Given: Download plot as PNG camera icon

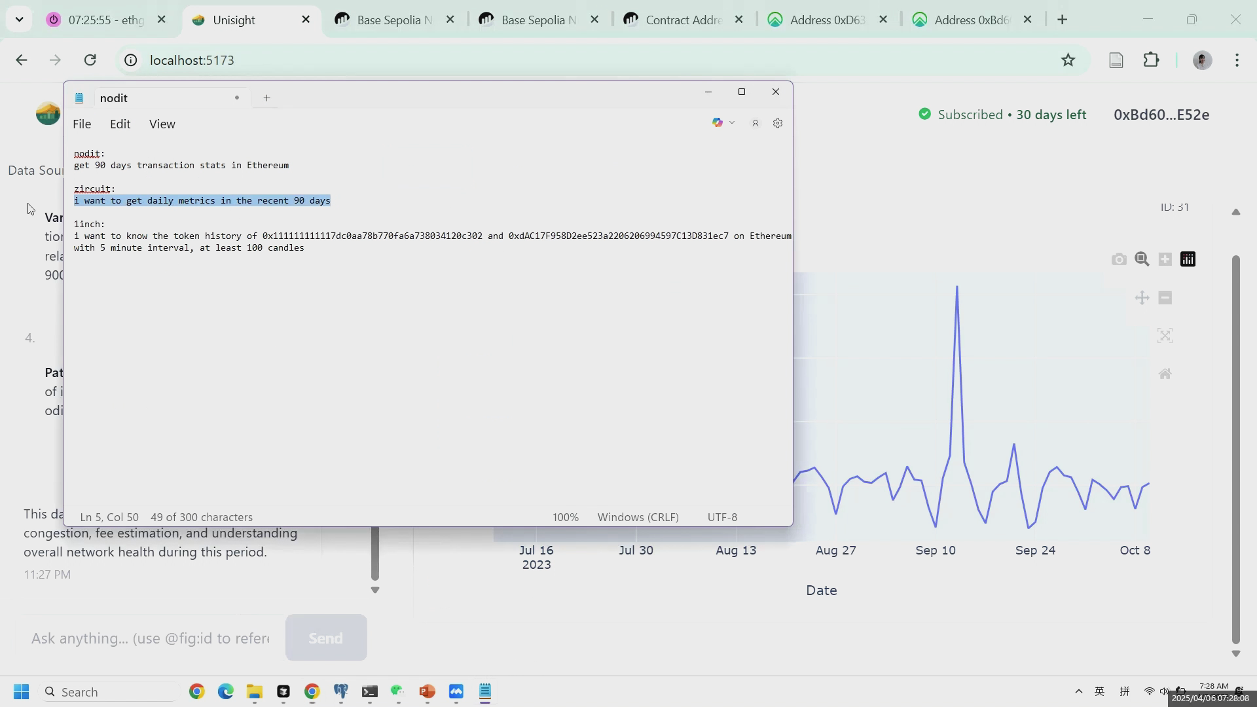Looking at the screenshot, I should (1119, 260).
